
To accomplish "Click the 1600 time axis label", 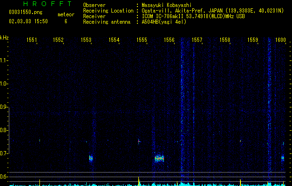I will (280, 40).
